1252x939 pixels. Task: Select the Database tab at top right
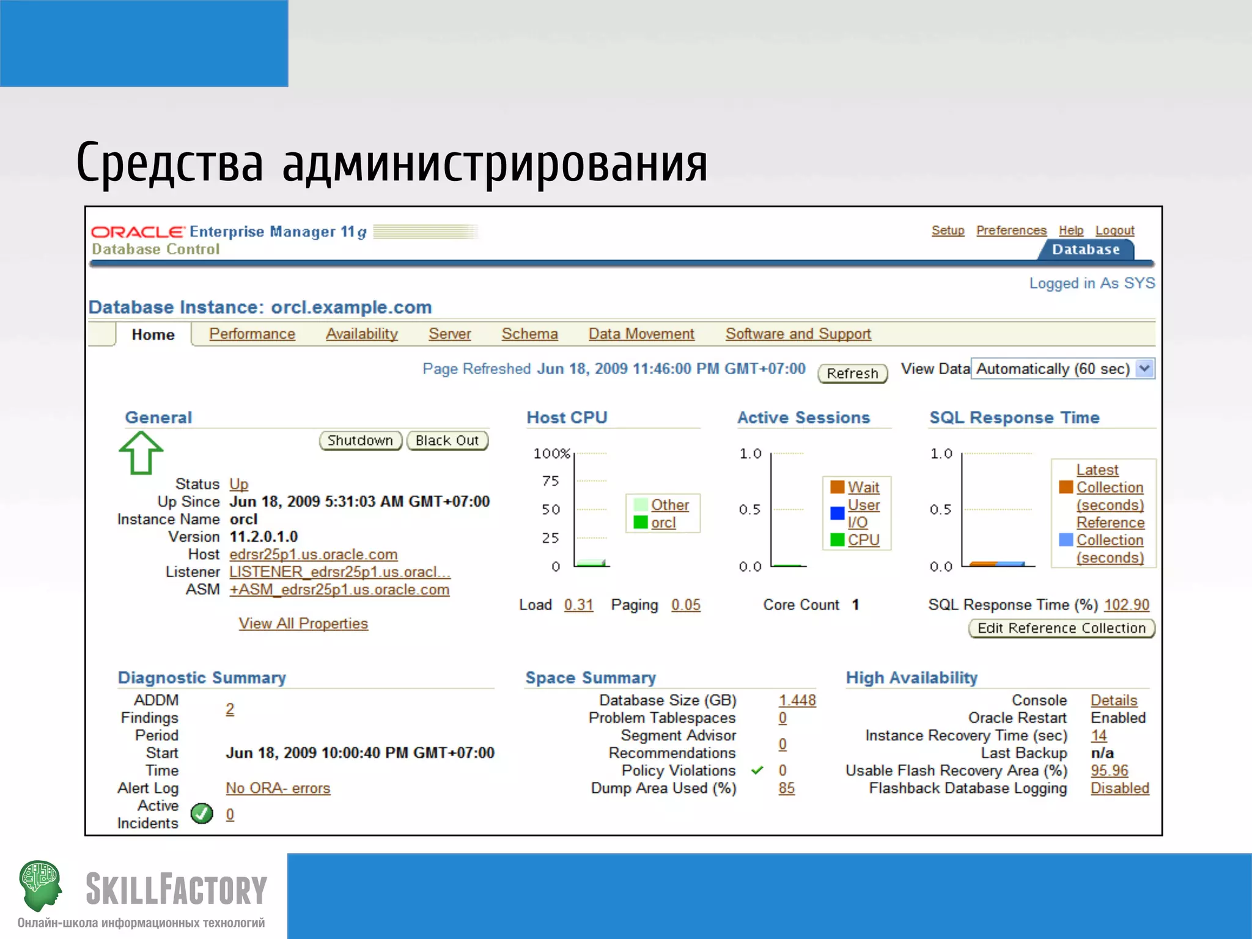1086,249
